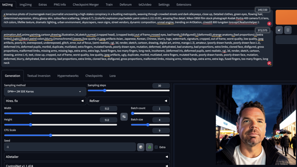The width and height of the screenshot is (297, 167).
Task: Click the dice random seed icon
Action: click(141, 147)
